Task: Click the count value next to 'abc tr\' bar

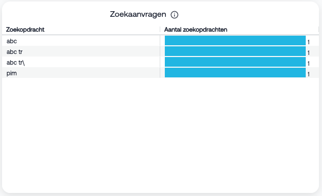Action: [308, 64]
